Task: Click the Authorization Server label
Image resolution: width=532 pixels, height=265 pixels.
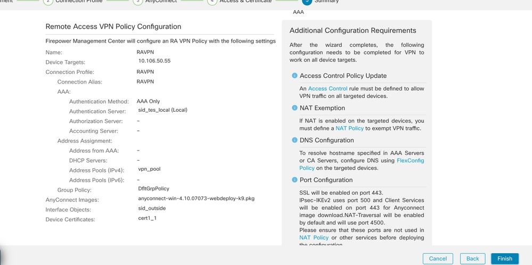Action: point(96,121)
